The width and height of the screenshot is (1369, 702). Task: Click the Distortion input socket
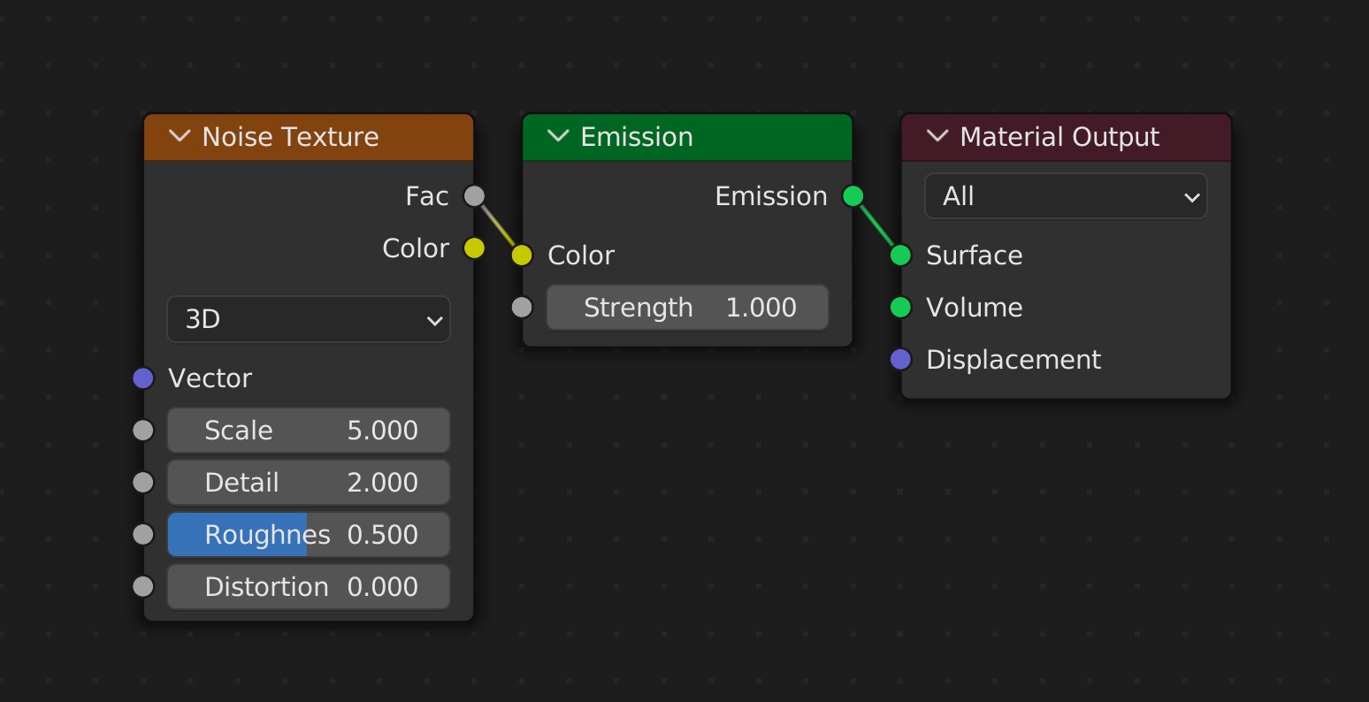click(143, 587)
